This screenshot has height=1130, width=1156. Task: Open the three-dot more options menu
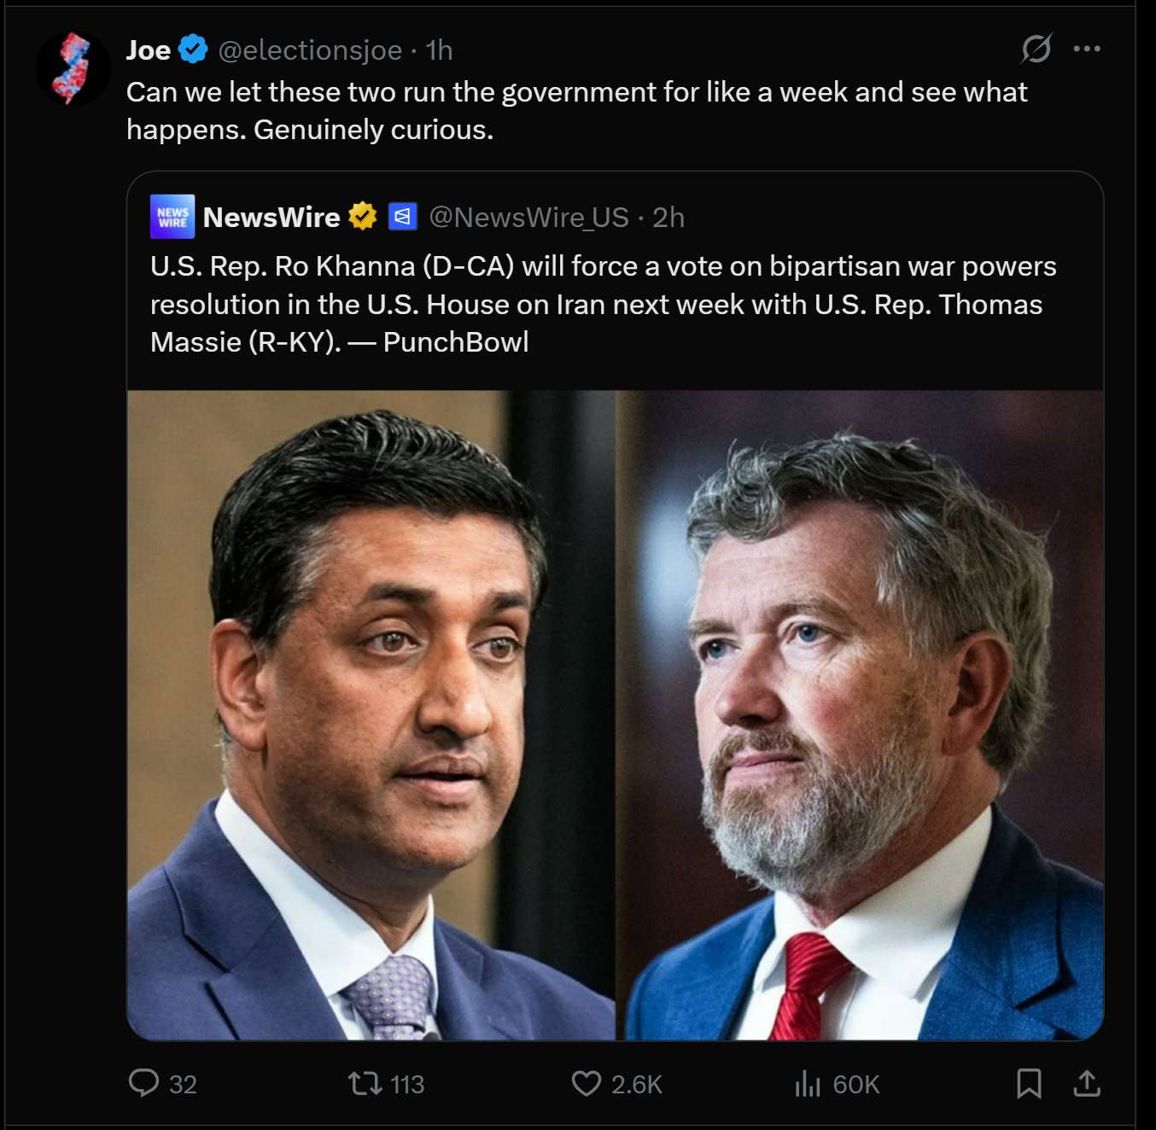(1087, 50)
